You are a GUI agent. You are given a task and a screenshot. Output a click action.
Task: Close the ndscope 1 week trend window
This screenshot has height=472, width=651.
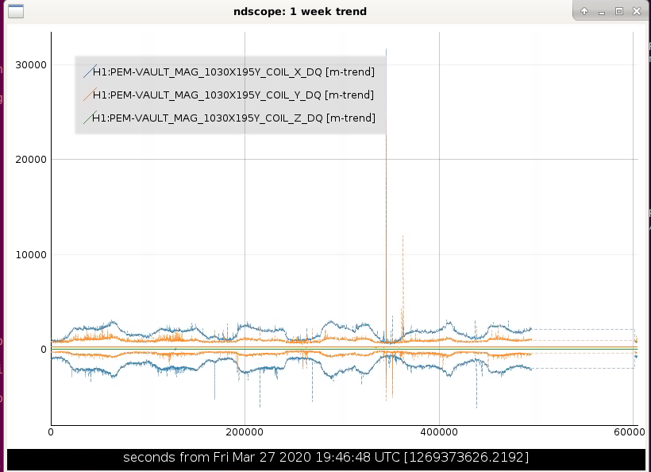click(637, 12)
